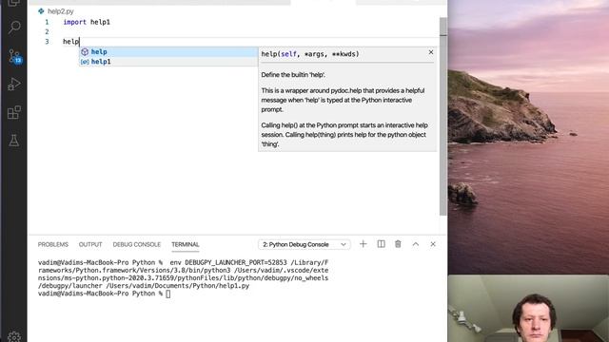Split the terminal pane
Image resolution: width=609 pixels, height=342 pixels.
pos(381,244)
